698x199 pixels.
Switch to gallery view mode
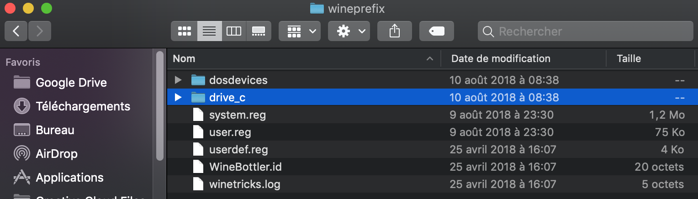(x=259, y=31)
